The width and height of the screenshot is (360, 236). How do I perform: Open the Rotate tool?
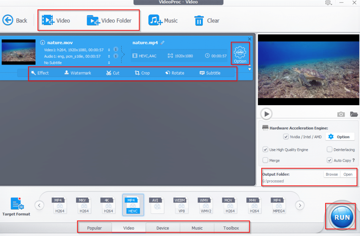[x=175, y=73]
